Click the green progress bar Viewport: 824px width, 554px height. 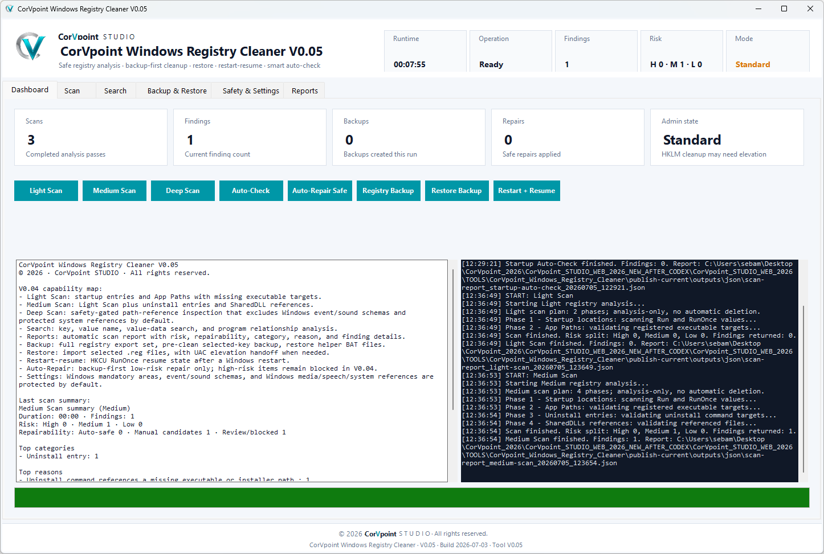tap(412, 498)
